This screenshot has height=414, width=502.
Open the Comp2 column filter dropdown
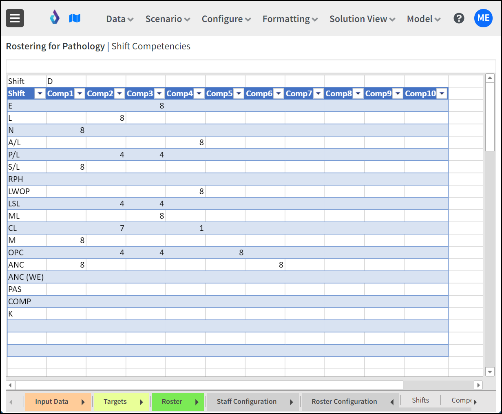119,93
